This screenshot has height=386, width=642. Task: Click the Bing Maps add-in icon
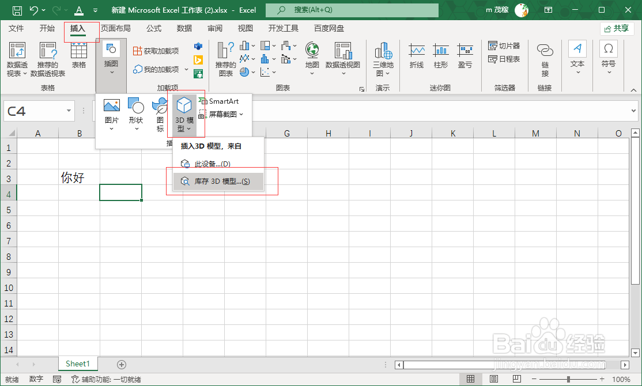click(198, 60)
